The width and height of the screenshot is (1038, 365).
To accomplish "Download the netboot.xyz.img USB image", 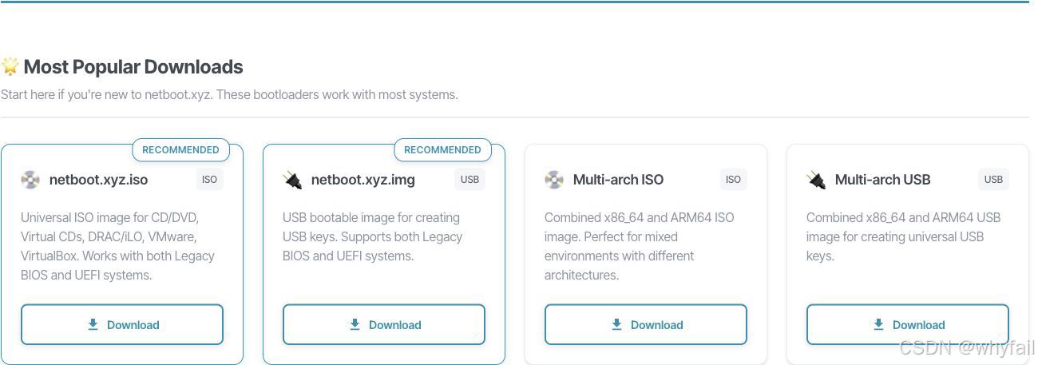I will (384, 324).
